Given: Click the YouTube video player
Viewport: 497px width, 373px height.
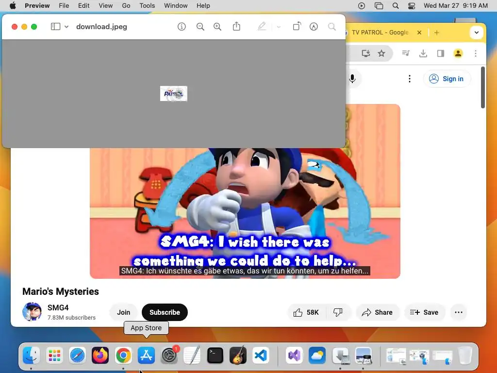Looking at the screenshot, I should [x=245, y=213].
